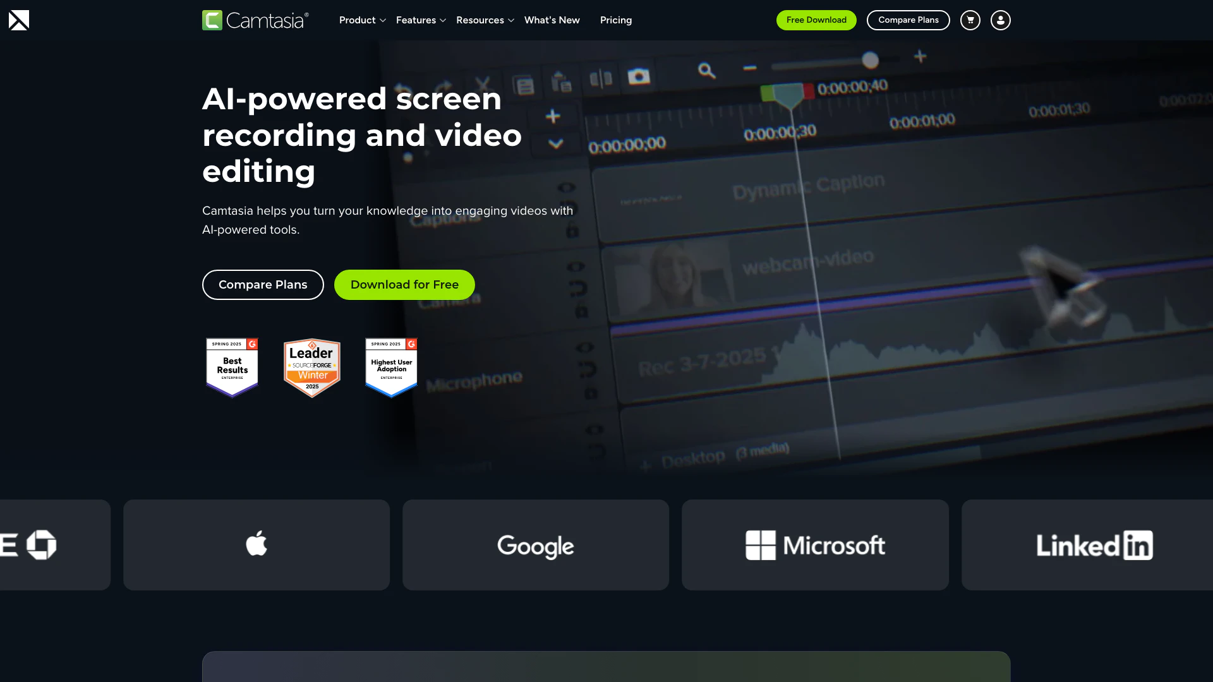The height and width of the screenshot is (682, 1213).
Task: Click the green Free Download button in header
Action: pyautogui.click(x=816, y=20)
